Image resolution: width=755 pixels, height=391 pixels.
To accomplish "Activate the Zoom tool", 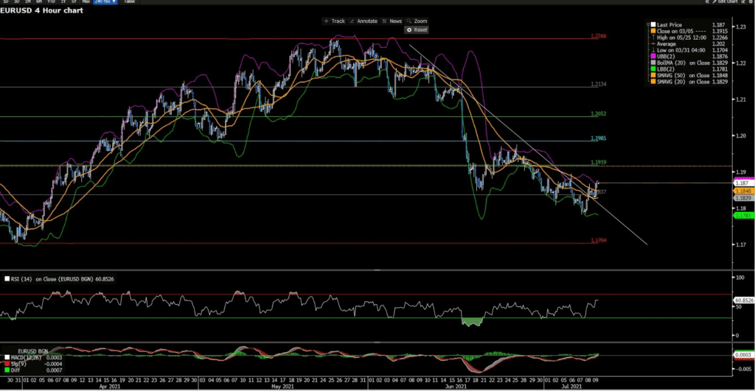I will (x=417, y=21).
